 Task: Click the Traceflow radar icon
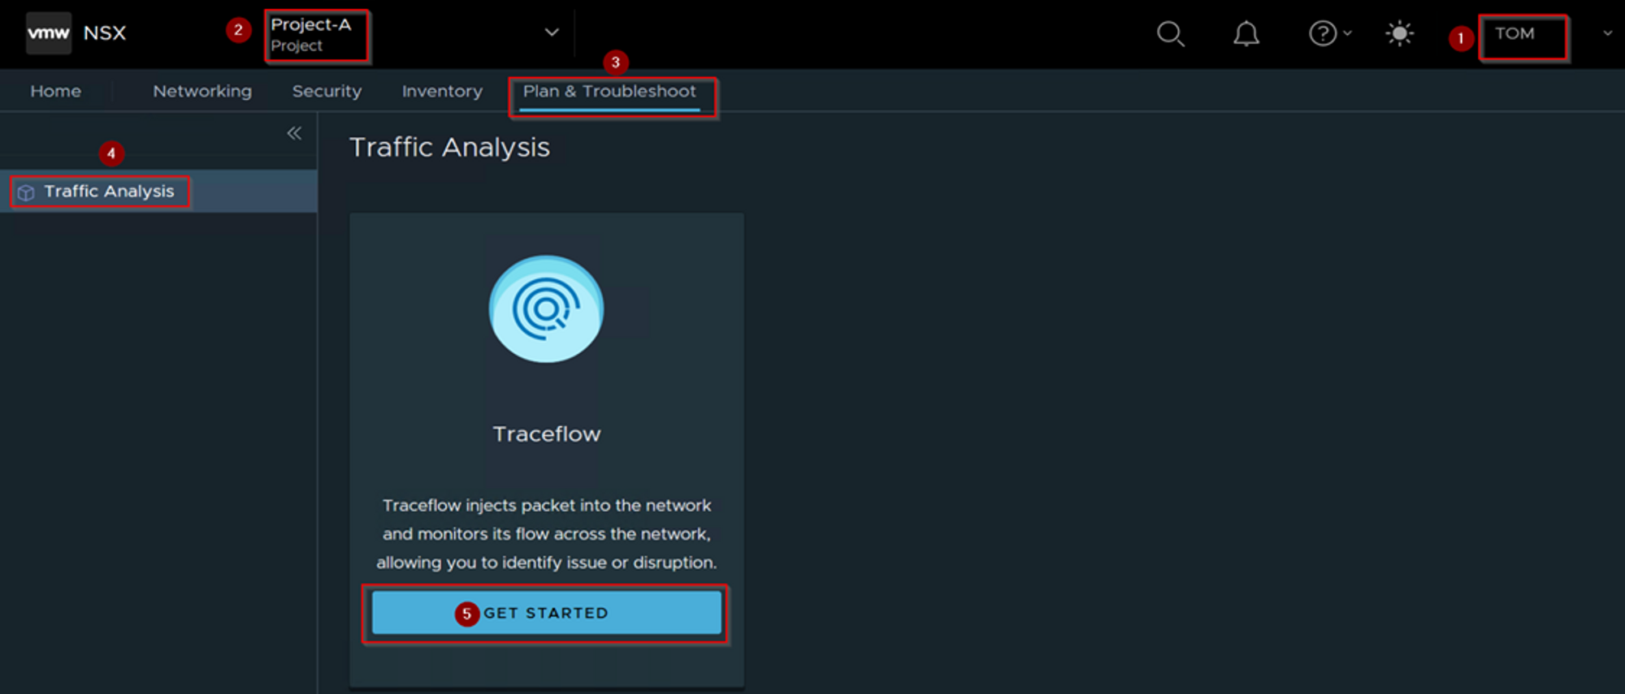click(x=546, y=309)
